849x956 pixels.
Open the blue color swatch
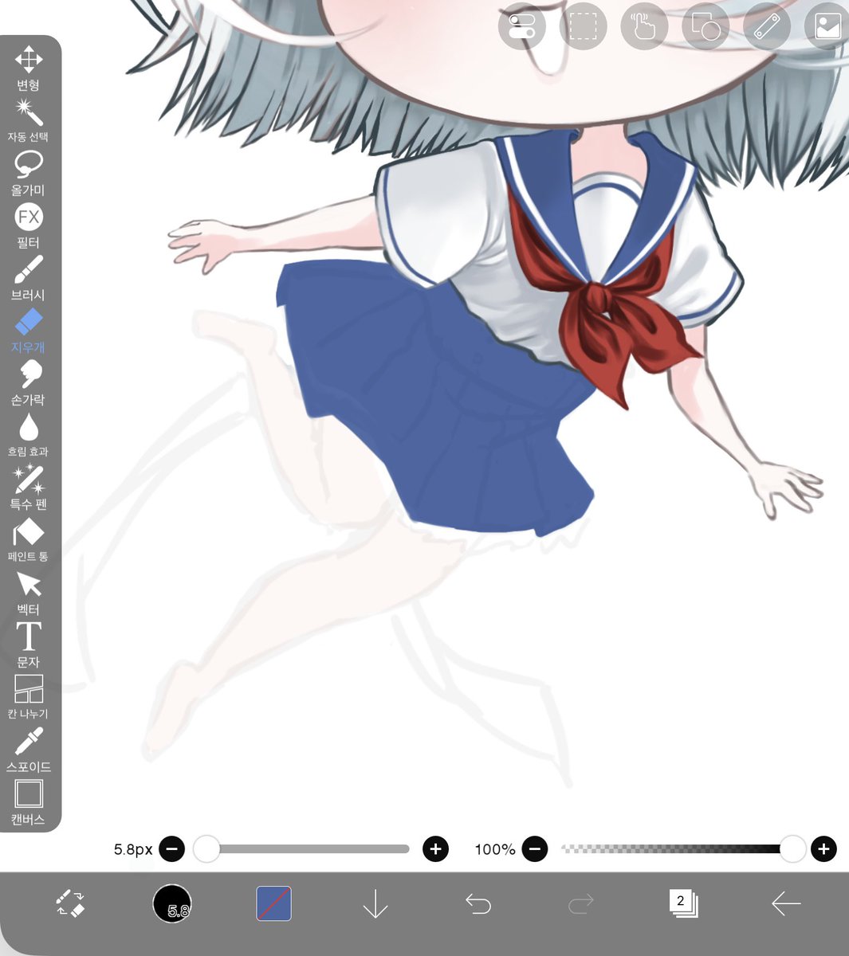coord(273,903)
